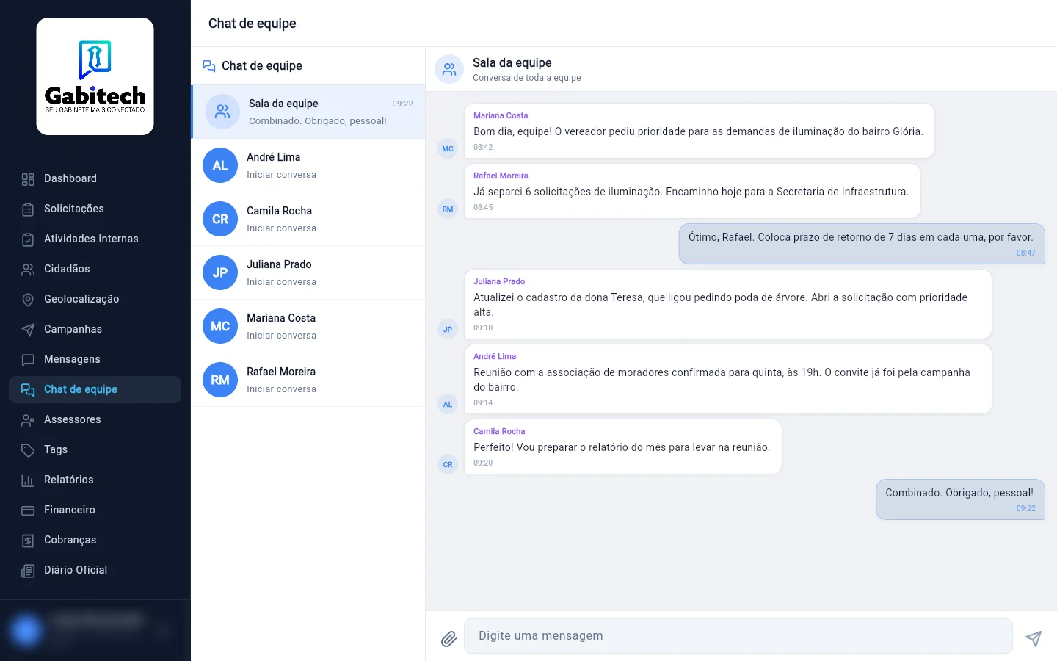Click the "Chat de equipe" page title
This screenshot has height=661, width=1057.
pos(253,24)
